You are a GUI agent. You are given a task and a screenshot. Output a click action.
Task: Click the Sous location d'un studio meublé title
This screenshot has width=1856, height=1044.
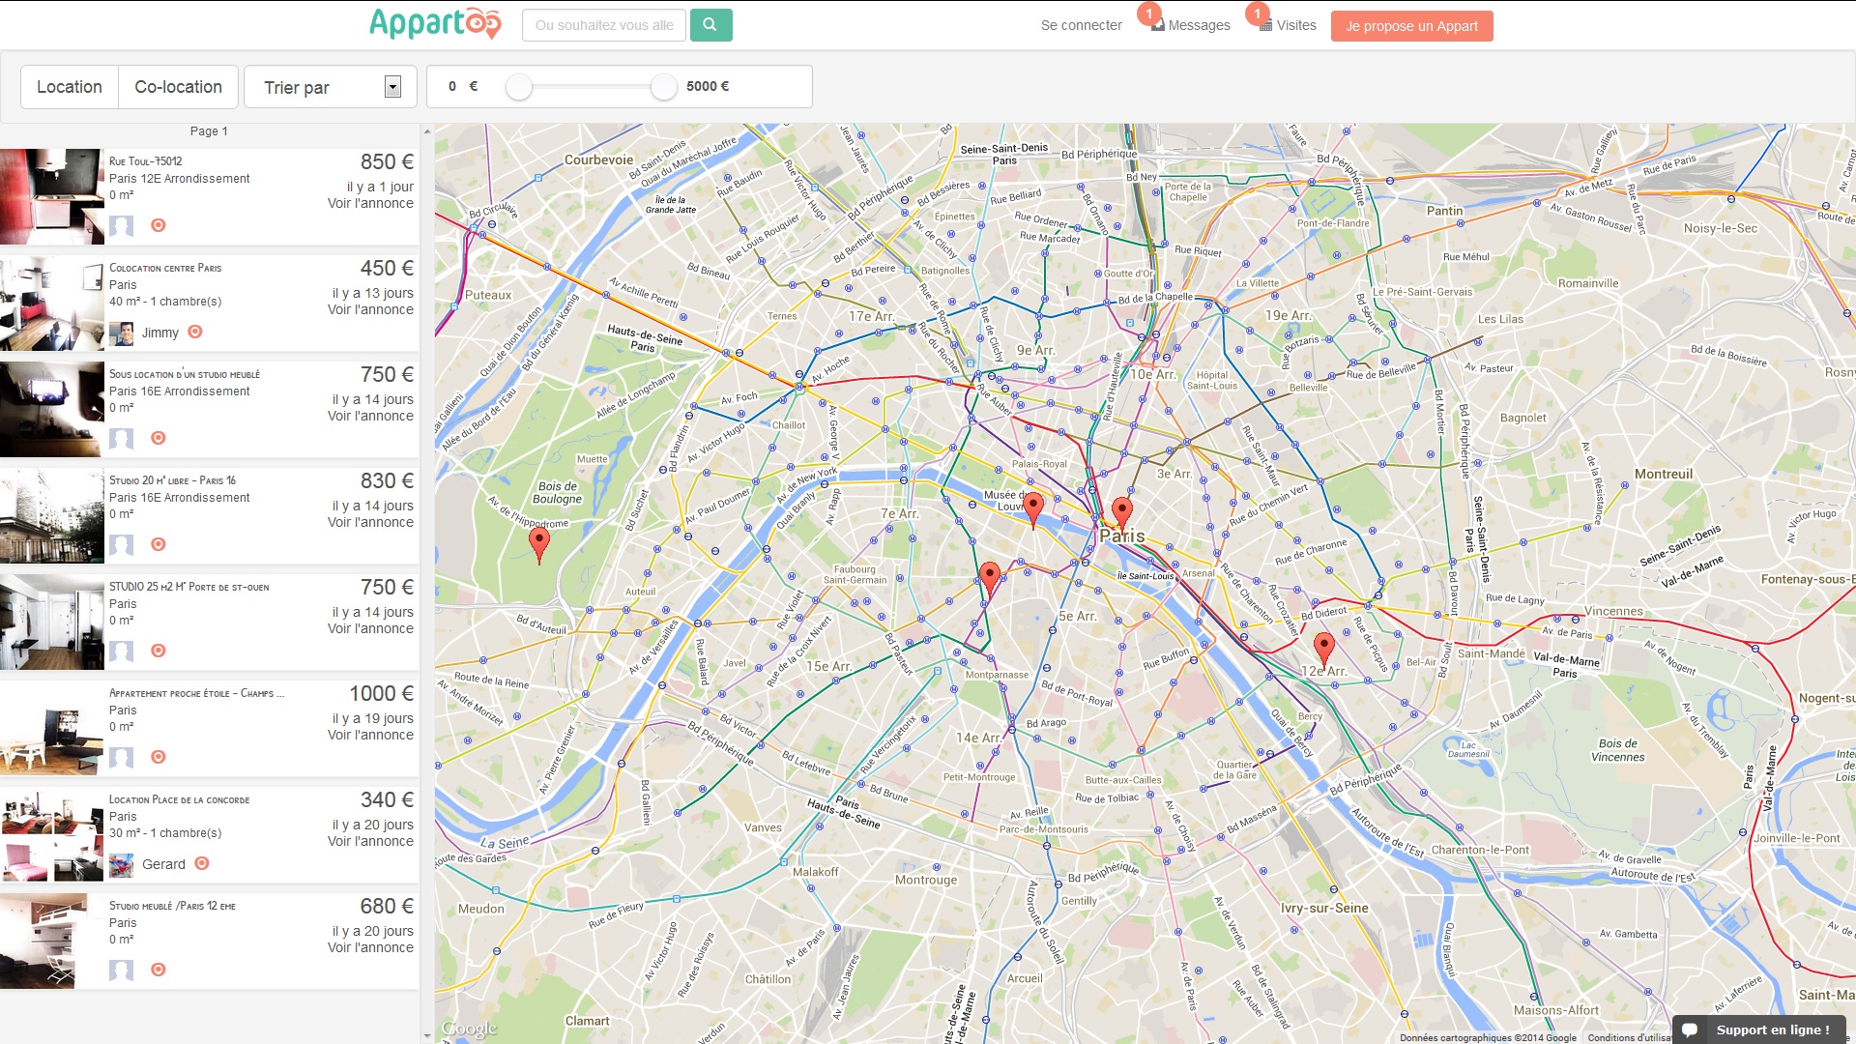184,374
